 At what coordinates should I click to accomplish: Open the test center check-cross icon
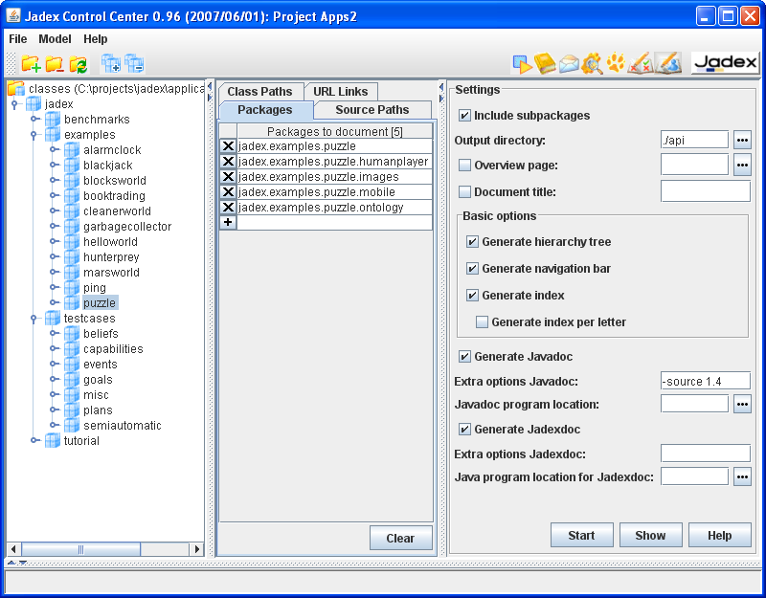641,63
